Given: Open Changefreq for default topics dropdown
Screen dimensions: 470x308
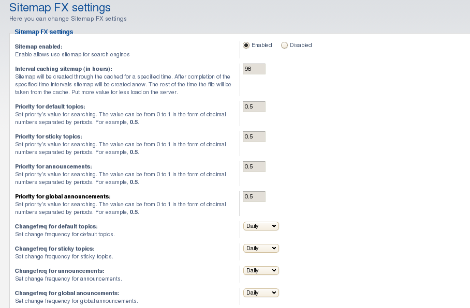Looking at the screenshot, I should (x=261, y=226).
